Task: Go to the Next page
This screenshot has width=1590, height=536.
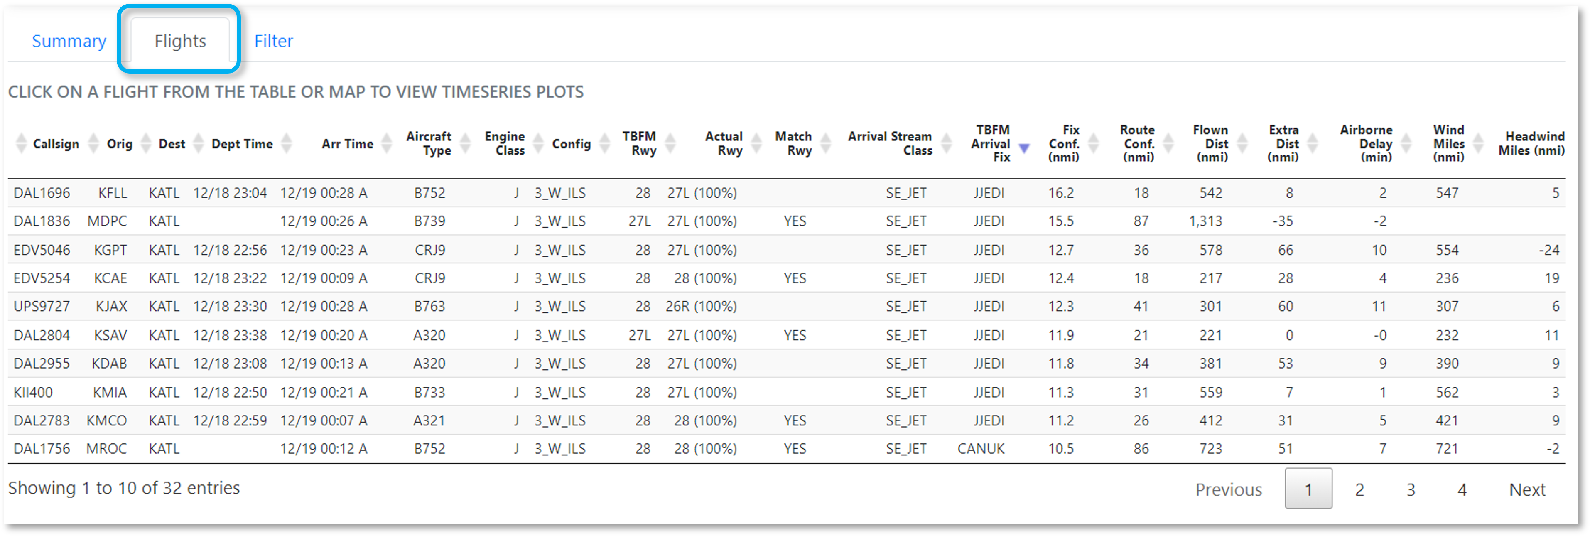Action: click(x=1527, y=490)
